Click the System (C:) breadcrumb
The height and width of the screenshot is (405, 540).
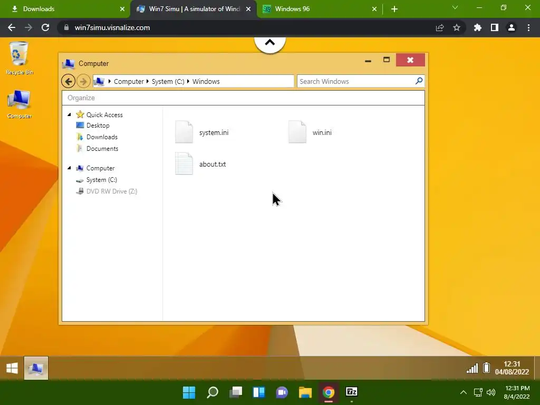(x=168, y=81)
